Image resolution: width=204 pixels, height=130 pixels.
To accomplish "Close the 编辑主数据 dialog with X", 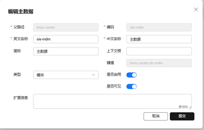I will point(196,10).
